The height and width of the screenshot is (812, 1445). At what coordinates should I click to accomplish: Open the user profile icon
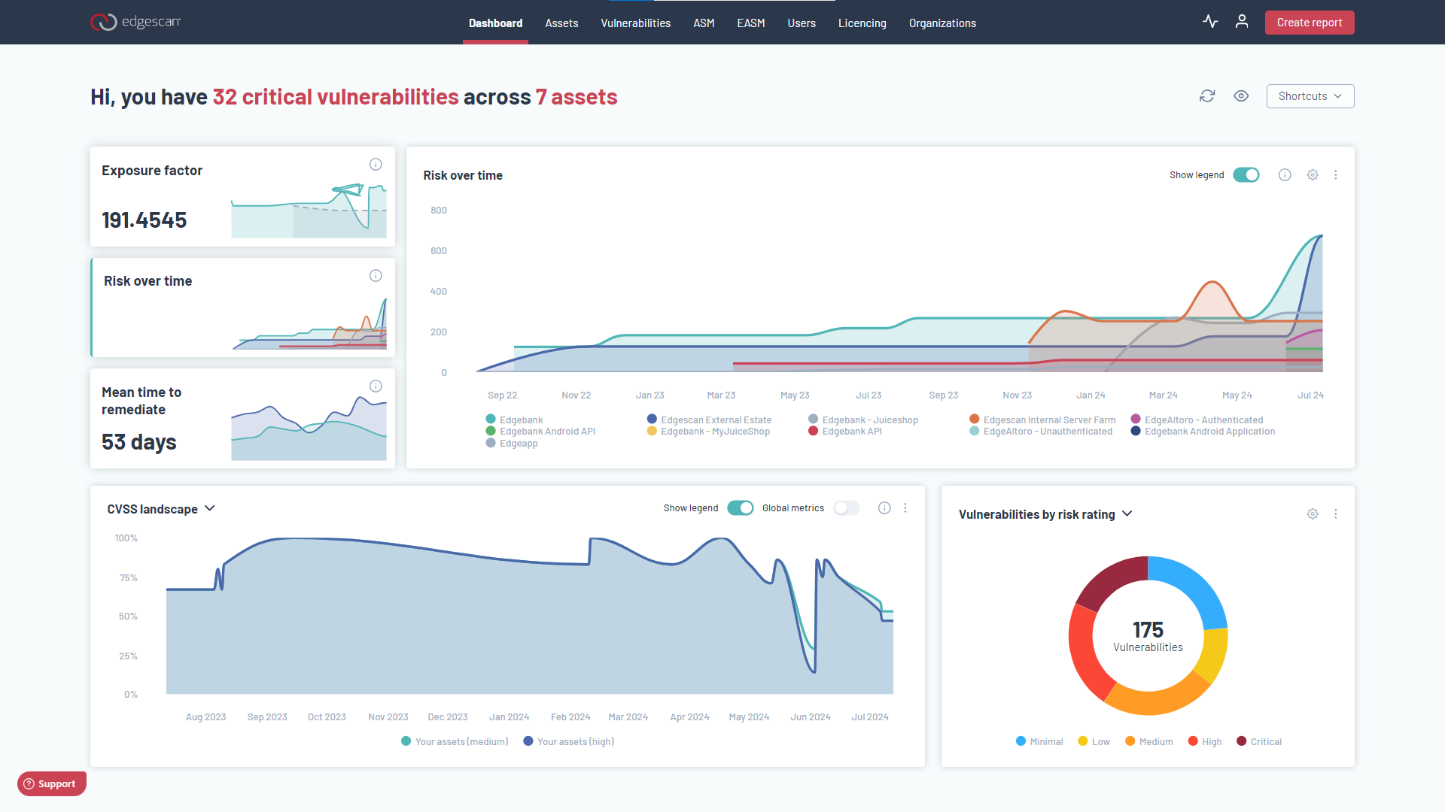tap(1242, 22)
